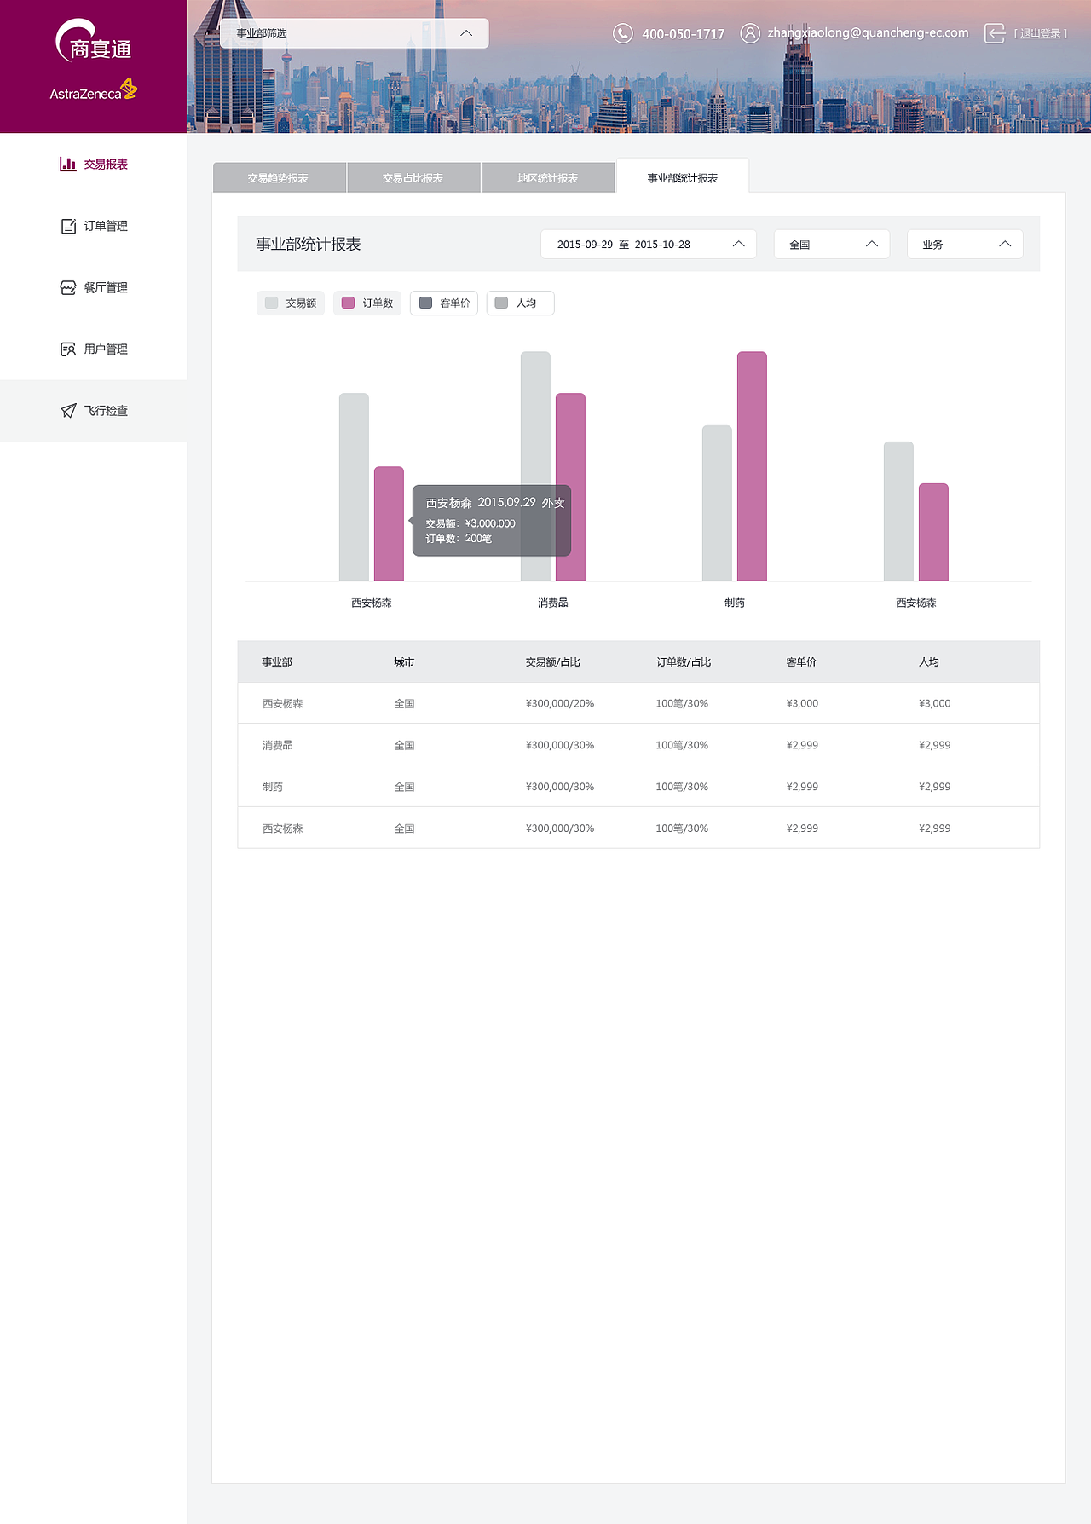Click the 消费品 table row name
Viewport: 1091px width, 1524px height.
278,745
